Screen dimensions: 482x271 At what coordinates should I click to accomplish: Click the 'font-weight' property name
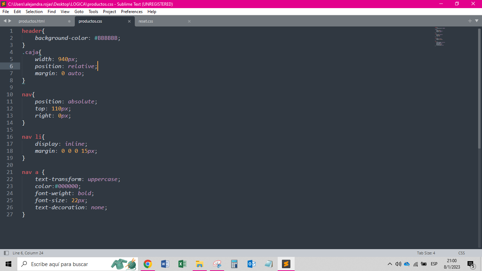(53, 193)
